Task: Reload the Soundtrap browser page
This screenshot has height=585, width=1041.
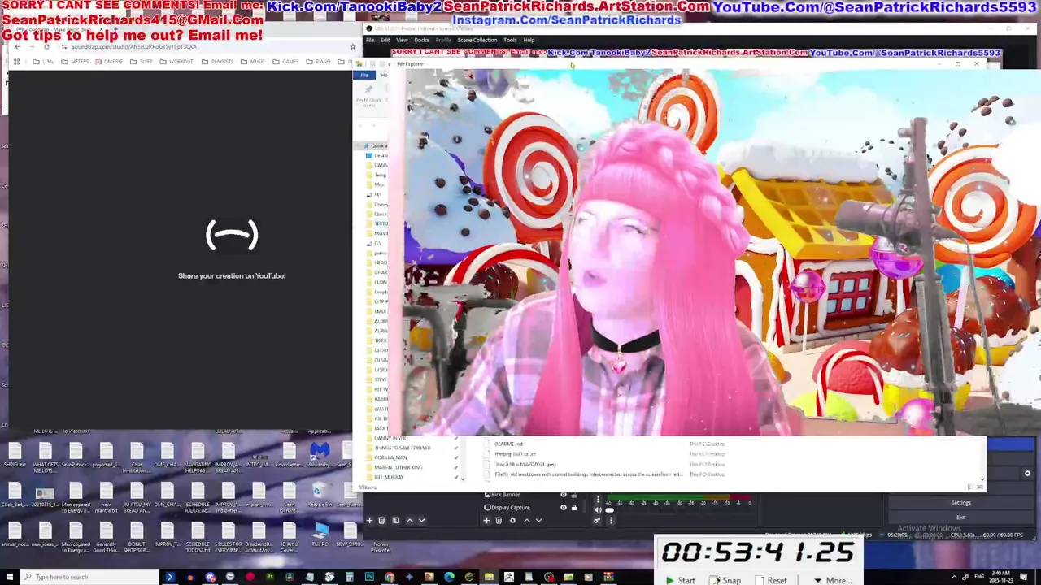Action: (x=46, y=47)
